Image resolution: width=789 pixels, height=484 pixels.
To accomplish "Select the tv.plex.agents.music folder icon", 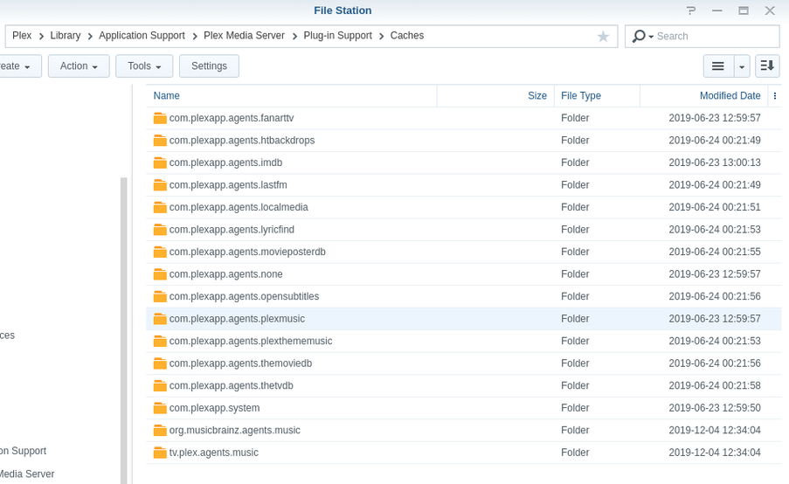I will [x=160, y=453].
